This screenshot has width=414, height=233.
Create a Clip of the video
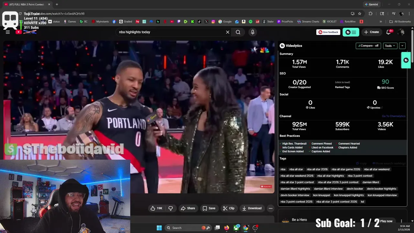[x=229, y=208]
